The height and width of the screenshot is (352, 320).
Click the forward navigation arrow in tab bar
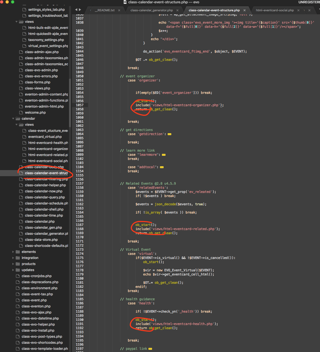pos(80,10)
